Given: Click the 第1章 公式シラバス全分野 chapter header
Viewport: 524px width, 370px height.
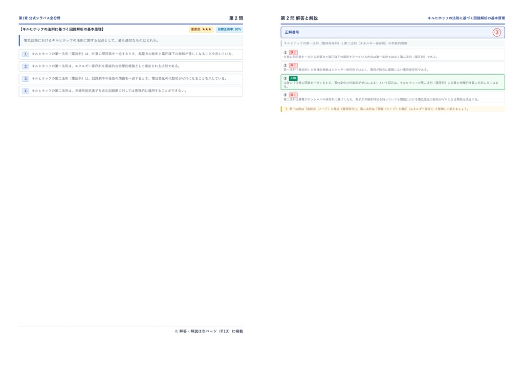Looking at the screenshot, I should [39, 18].
